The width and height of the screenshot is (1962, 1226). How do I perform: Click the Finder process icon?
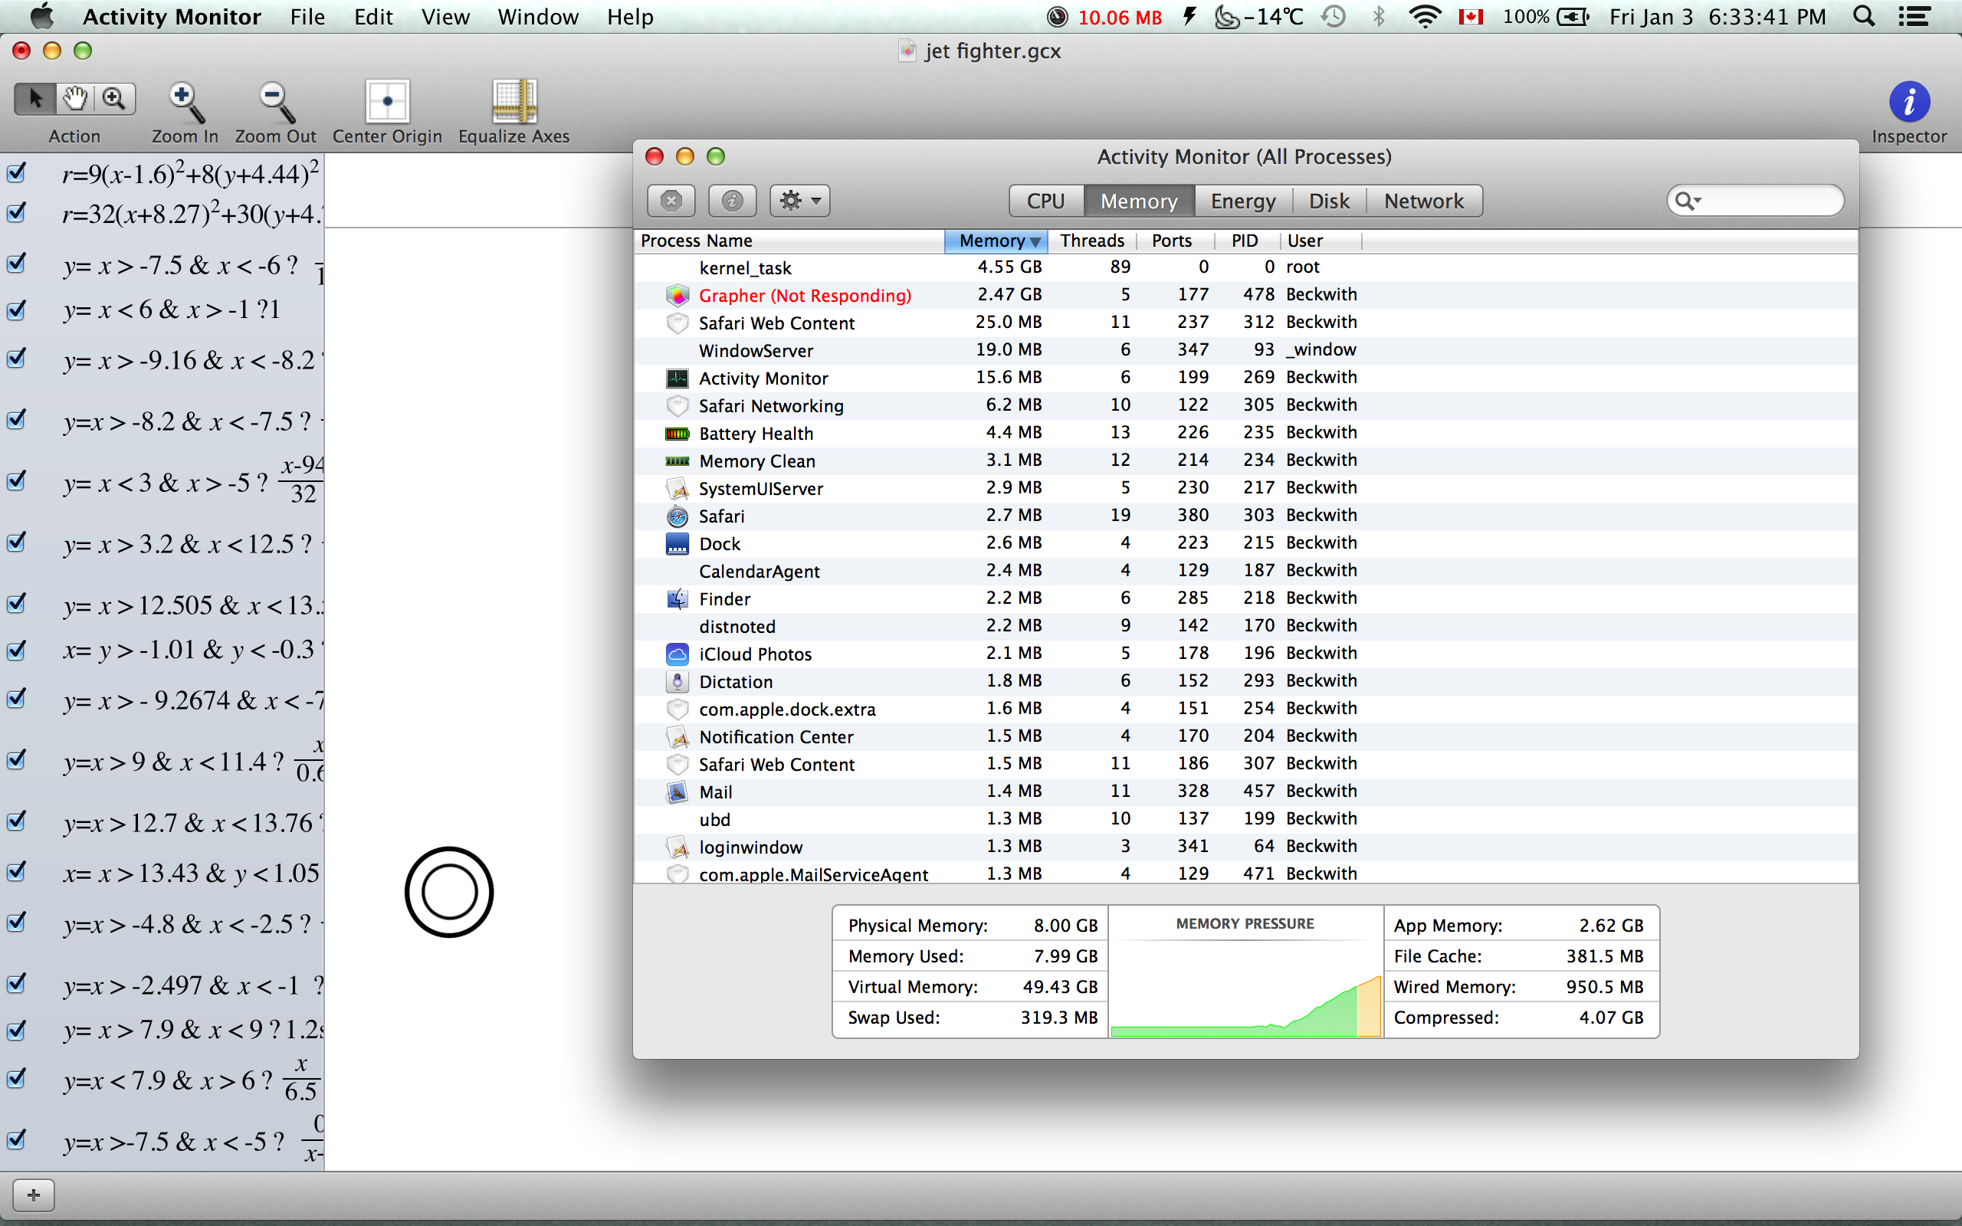[677, 598]
